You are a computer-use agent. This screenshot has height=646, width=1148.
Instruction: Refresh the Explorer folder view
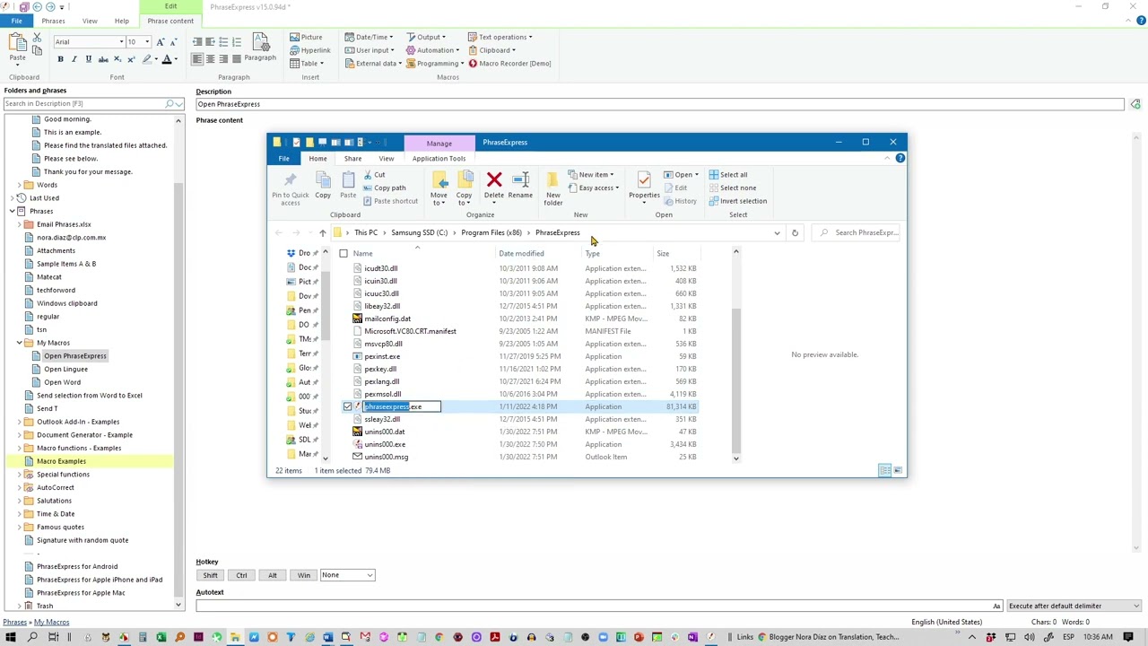click(795, 233)
